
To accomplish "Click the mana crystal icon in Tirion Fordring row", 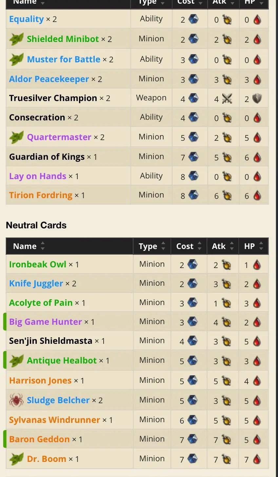I will [x=193, y=196].
